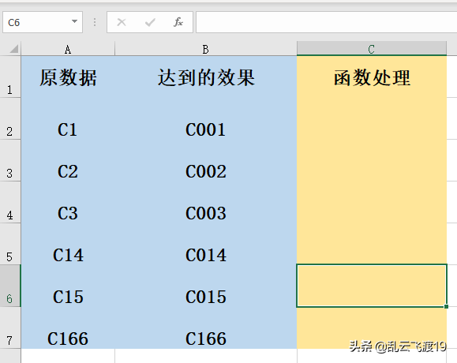
Task: Click inside the formula bar input
Action: coord(327,22)
